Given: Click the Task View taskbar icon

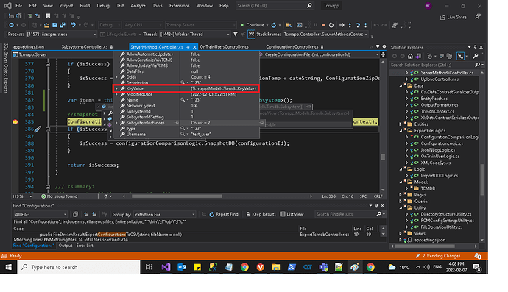Looking at the screenshot, I should point(149,267).
